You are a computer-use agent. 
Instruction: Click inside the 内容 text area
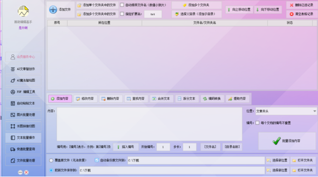149,124
